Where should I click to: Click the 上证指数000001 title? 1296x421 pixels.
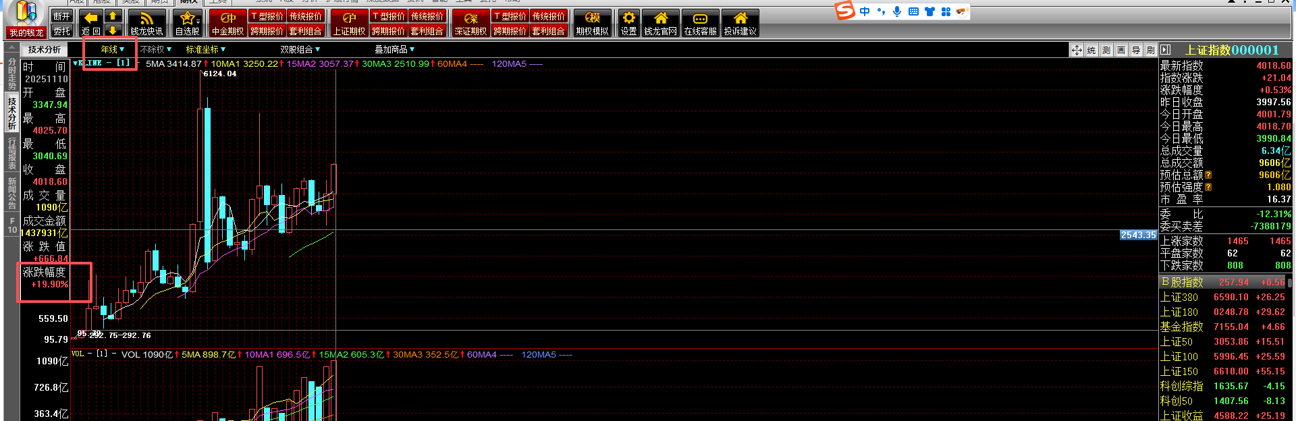[x=1232, y=50]
